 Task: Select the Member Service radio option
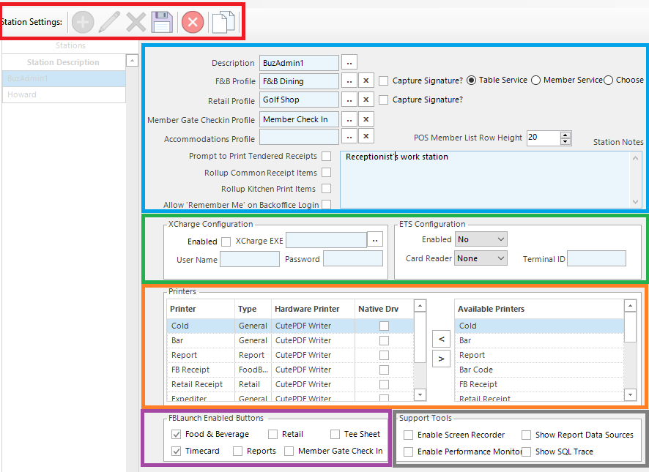pos(536,80)
